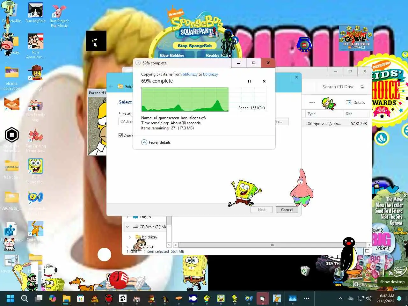This screenshot has height=306, width=408.
Task: Open the See more menu in Explorer
Action: pyautogui.click(x=312, y=103)
